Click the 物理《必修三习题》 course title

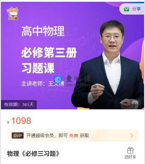(33, 154)
